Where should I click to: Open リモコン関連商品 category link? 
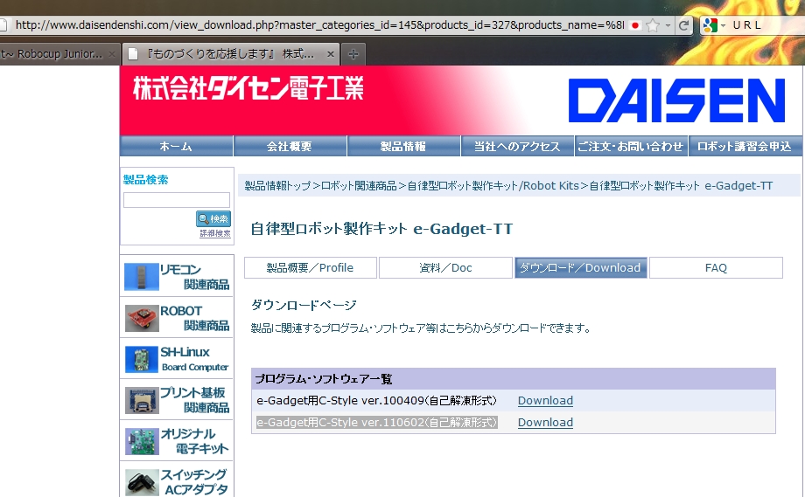194,277
